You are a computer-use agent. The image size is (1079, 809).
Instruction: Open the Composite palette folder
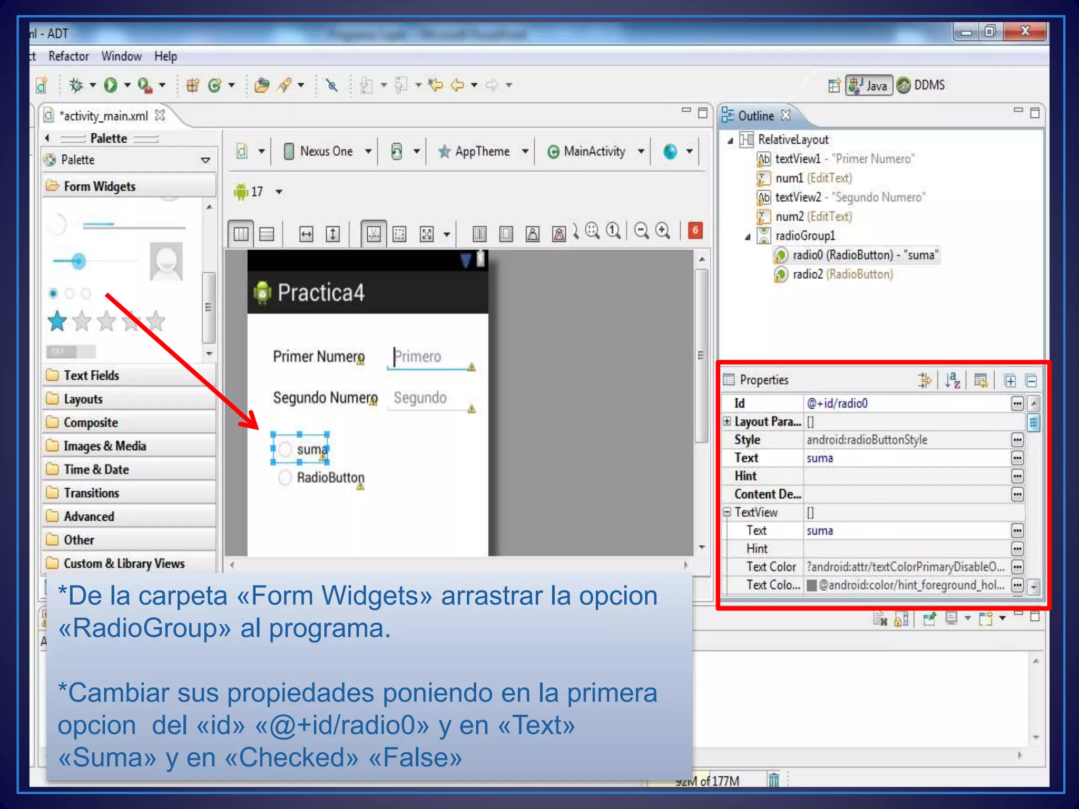tap(129, 422)
